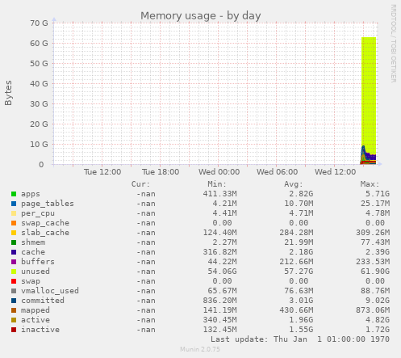Click the swap red legend swatch
Viewport: 401px width, 358px height.
14,281
